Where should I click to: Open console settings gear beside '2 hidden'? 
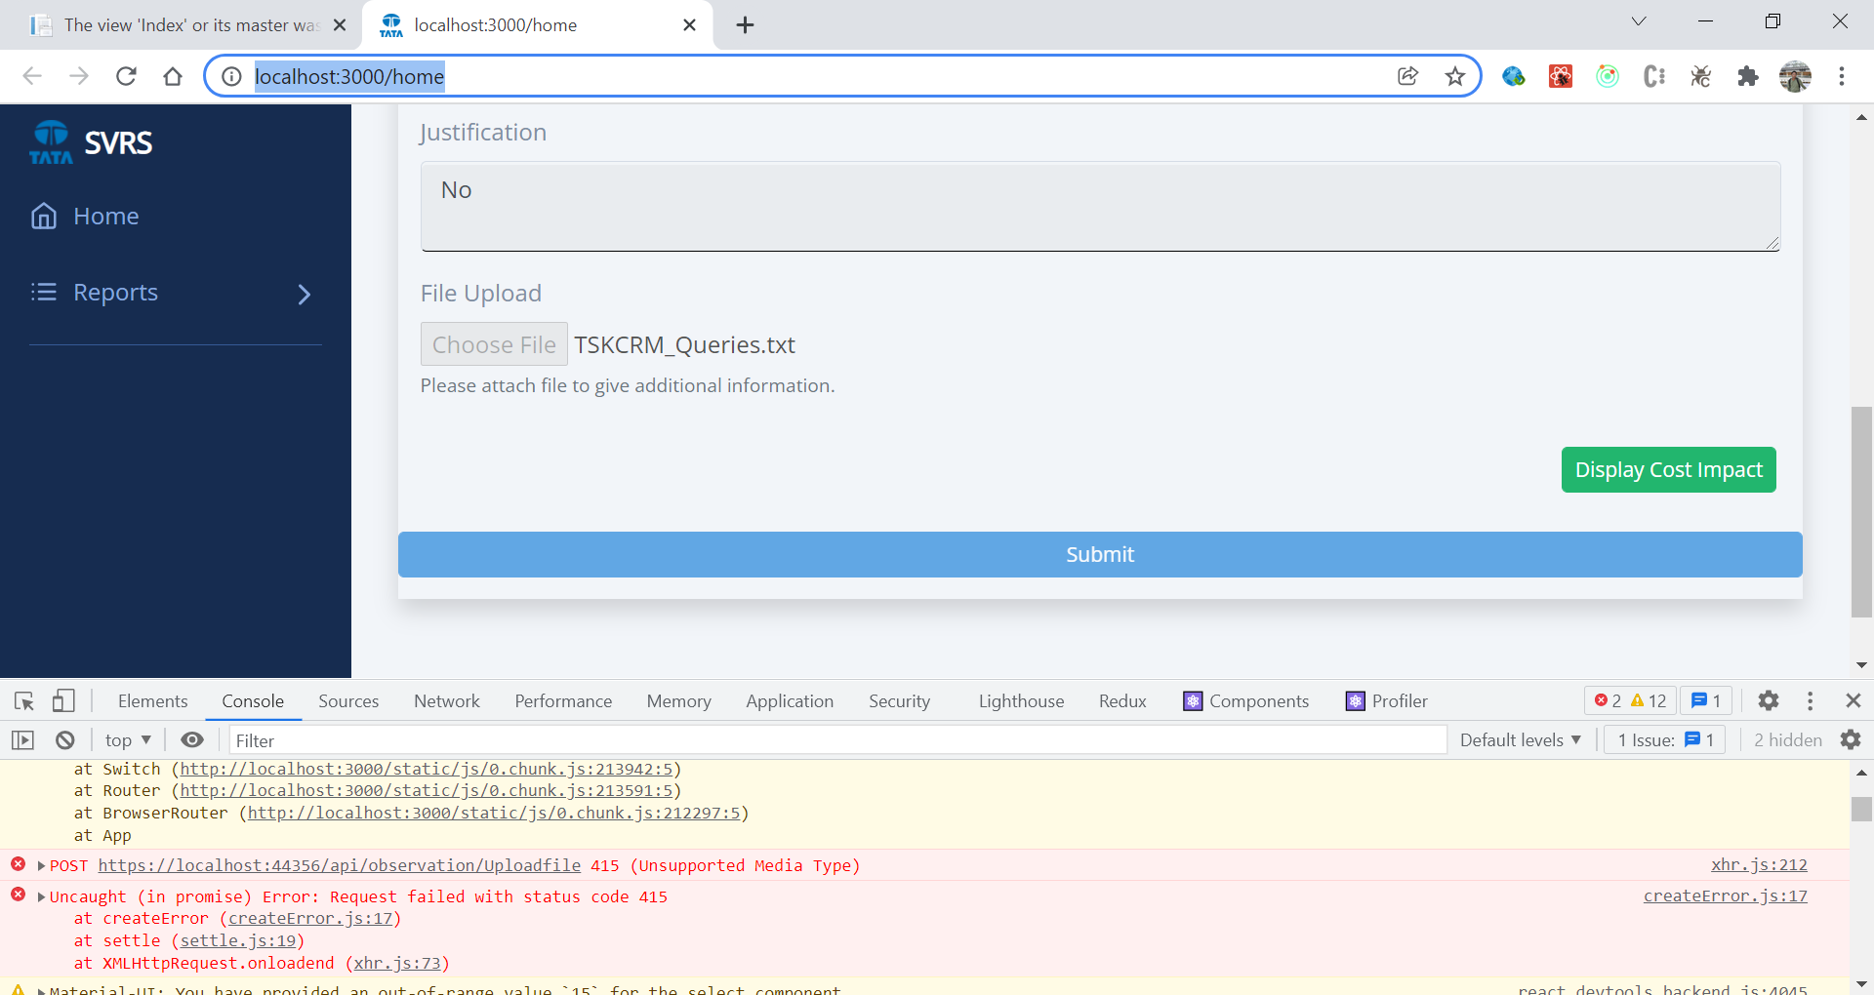click(x=1850, y=740)
